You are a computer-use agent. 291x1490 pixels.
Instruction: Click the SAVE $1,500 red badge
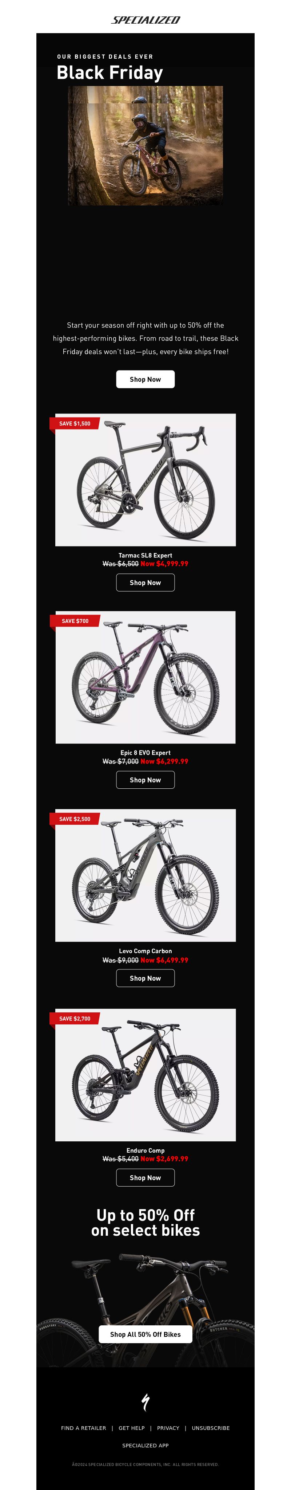click(x=75, y=423)
